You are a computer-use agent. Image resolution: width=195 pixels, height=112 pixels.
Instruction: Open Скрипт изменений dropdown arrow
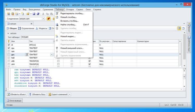tap(70, 94)
